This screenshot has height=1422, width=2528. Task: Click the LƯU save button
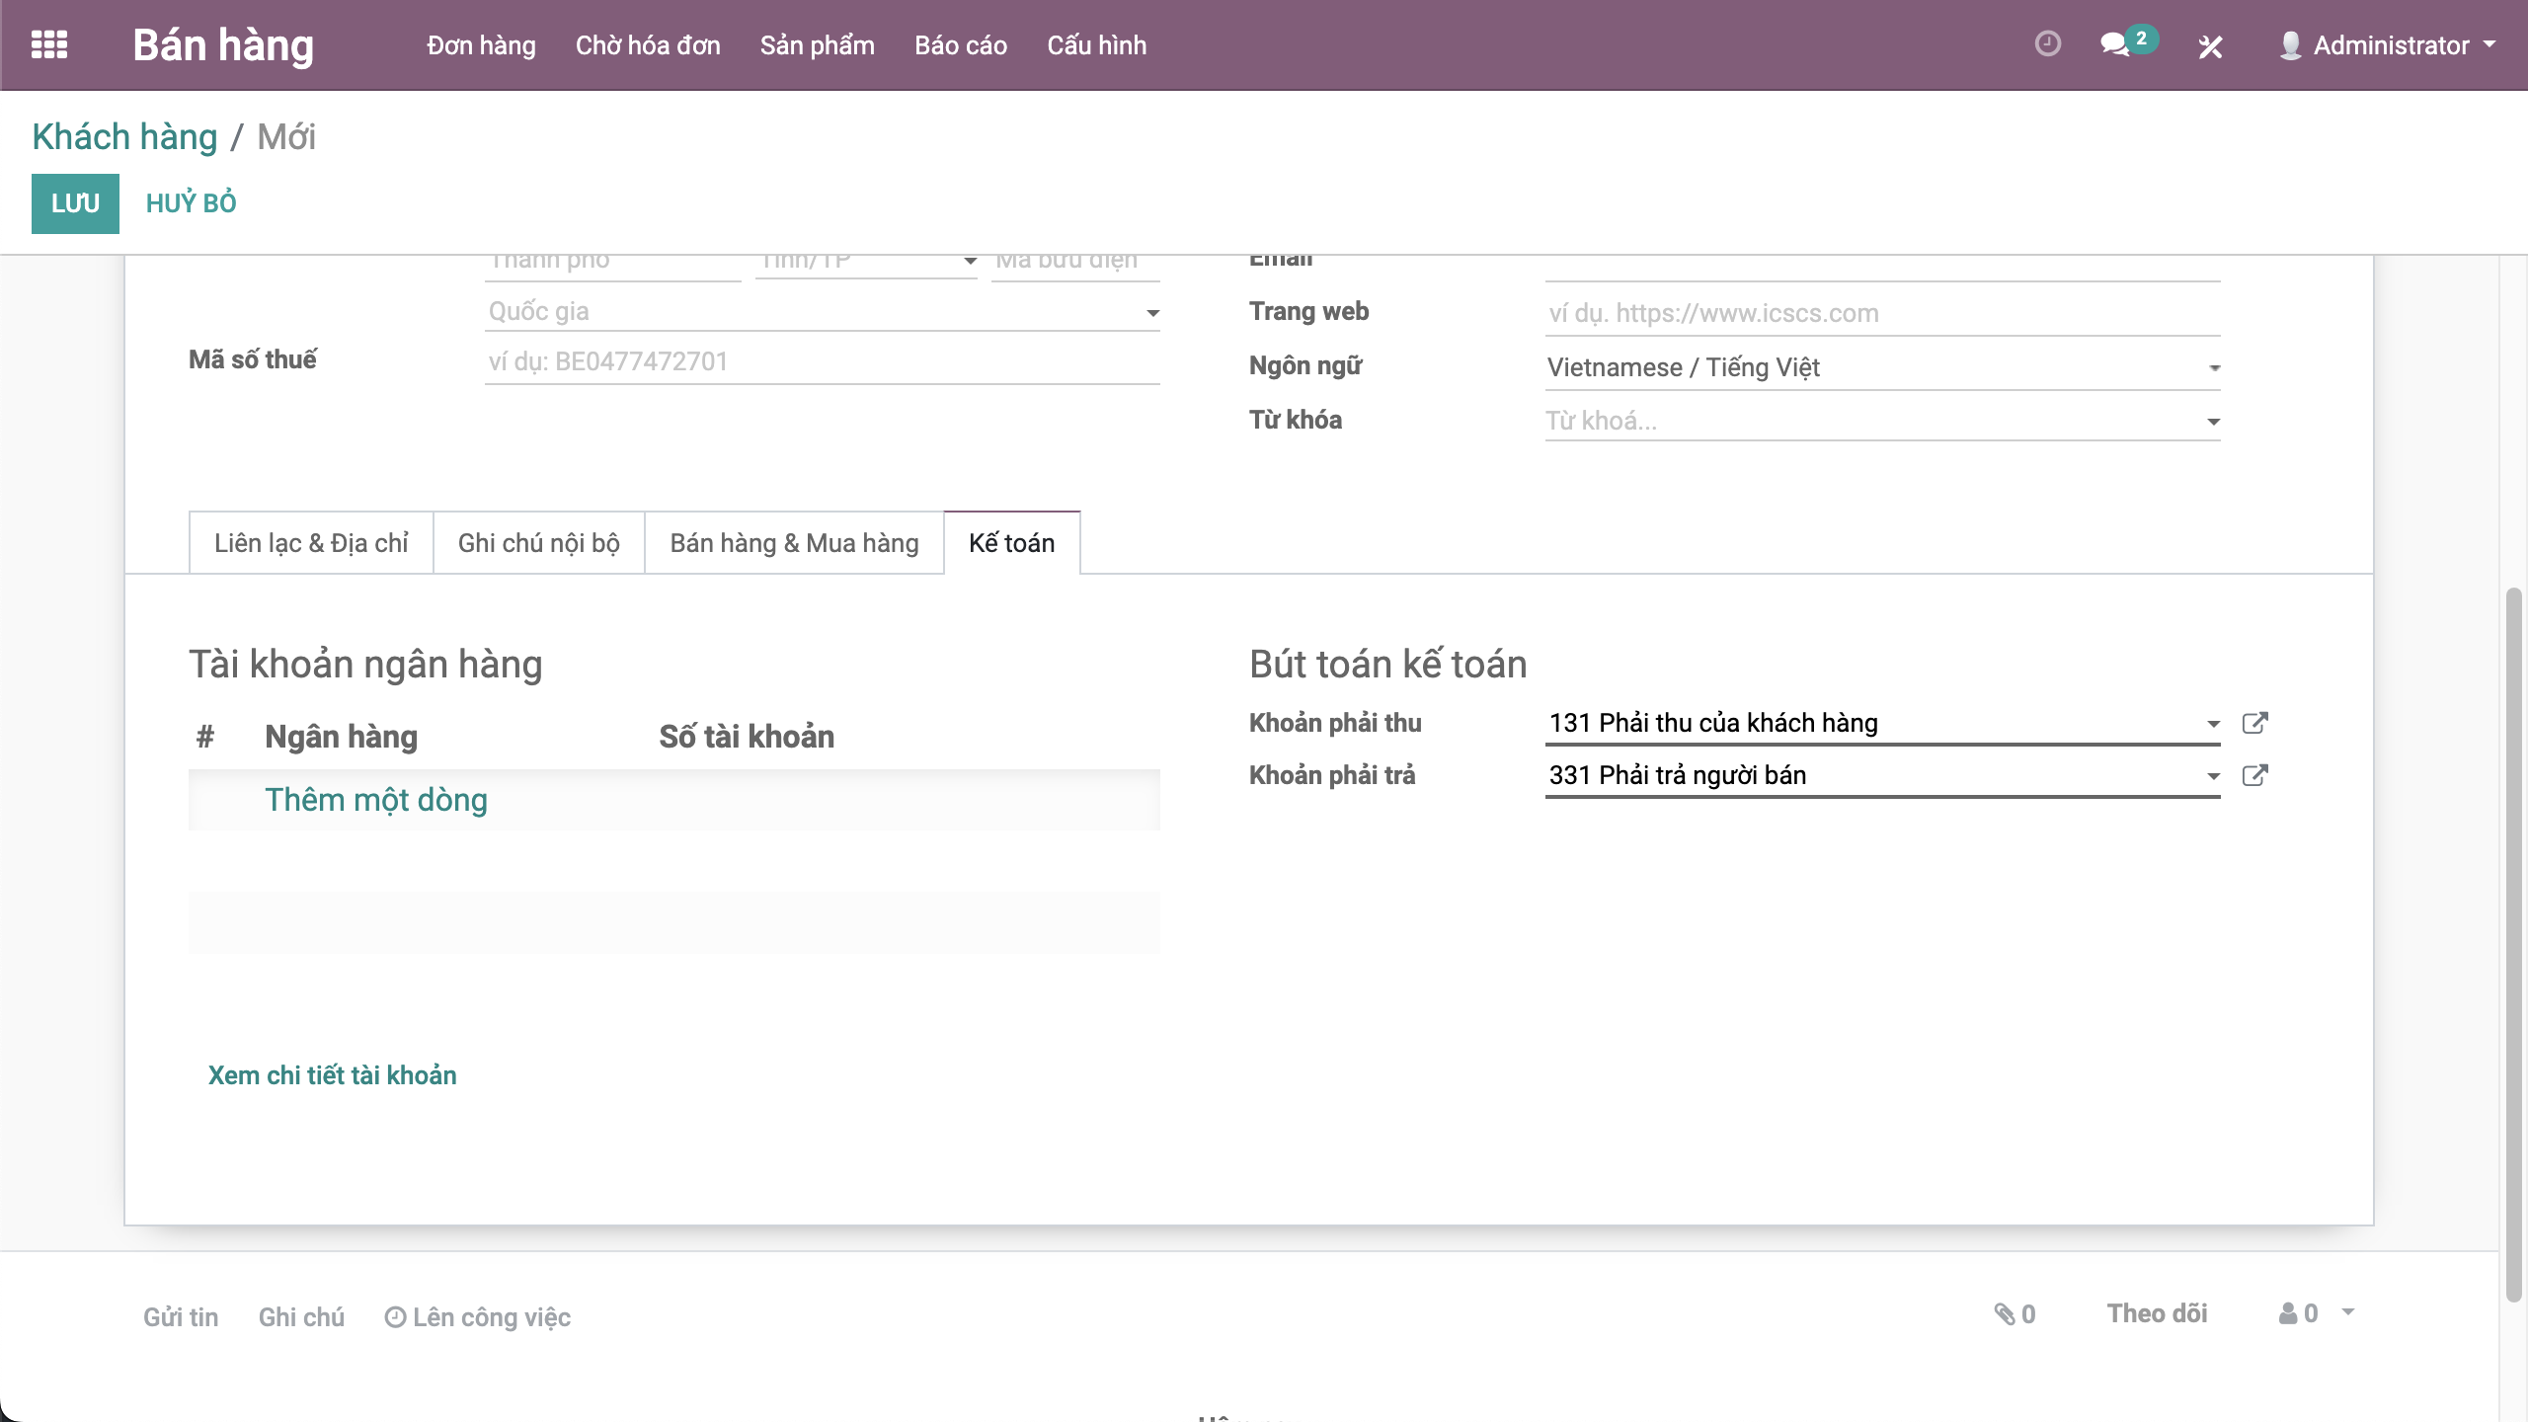(x=75, y=203)
